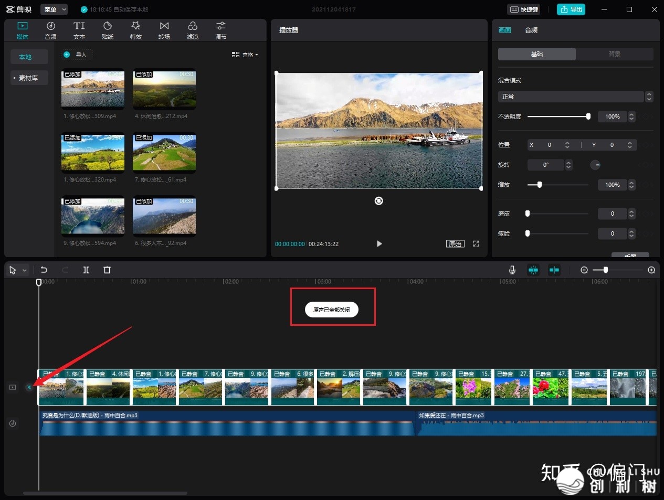
Task: Open the 调节 adjustments tab
Action: (221, 30)
